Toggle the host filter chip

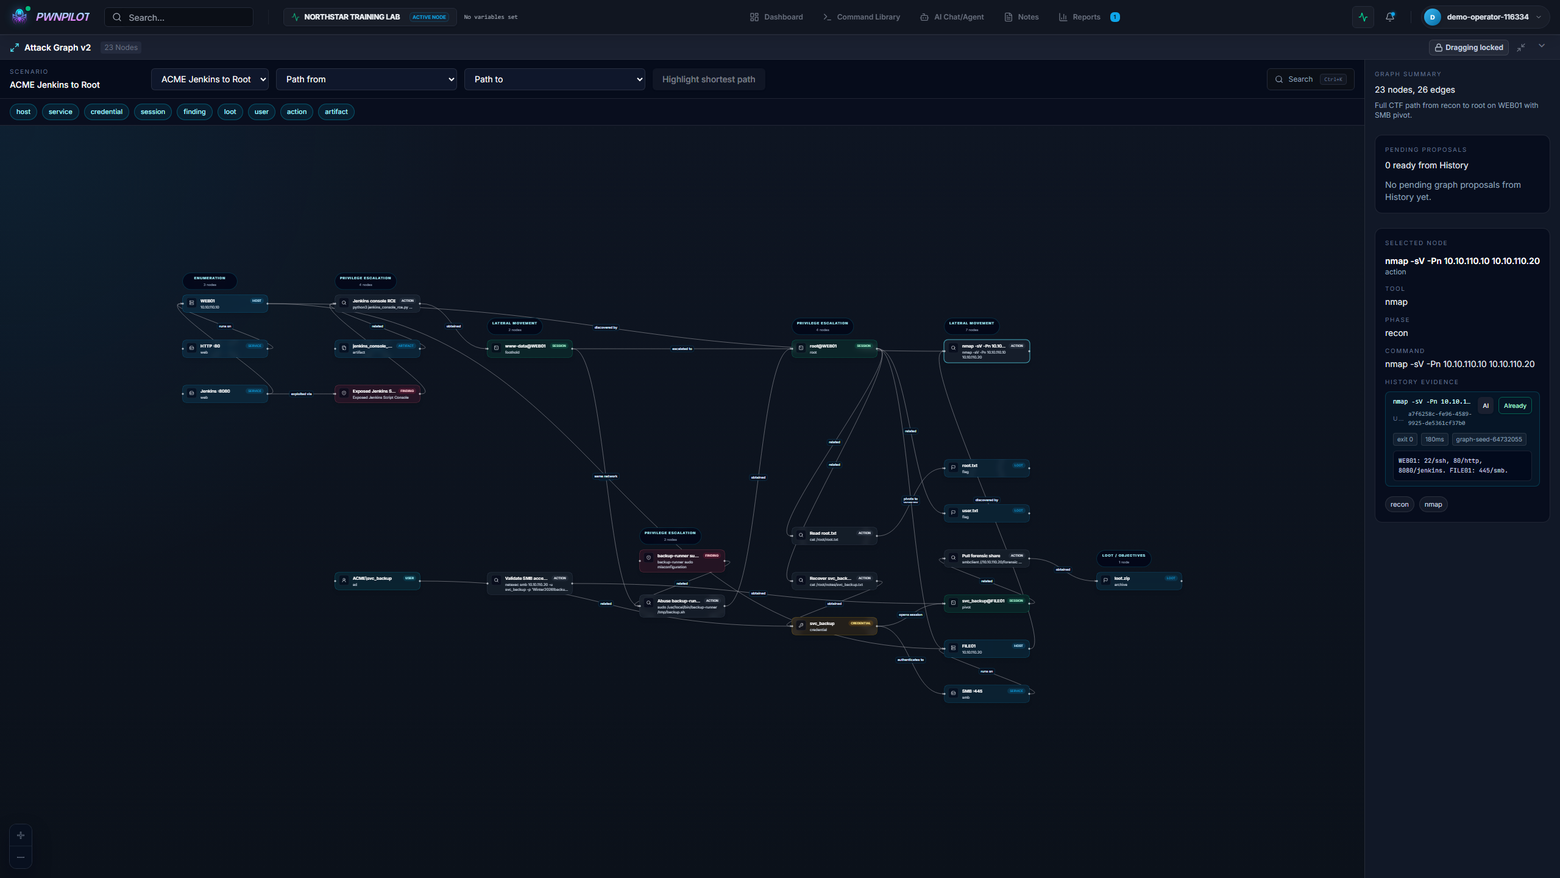23,112
